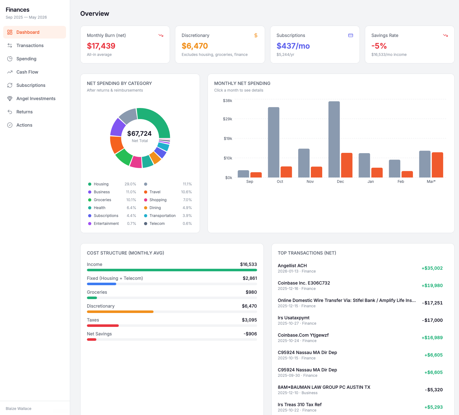Image resolution: width=459 pixels, height=415 pixels.
Task: Click the trend-down icon on Savings Rate card
Action: pos(445,35)
